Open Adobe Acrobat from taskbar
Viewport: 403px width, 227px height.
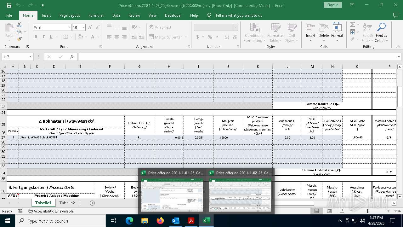point(191,221)
